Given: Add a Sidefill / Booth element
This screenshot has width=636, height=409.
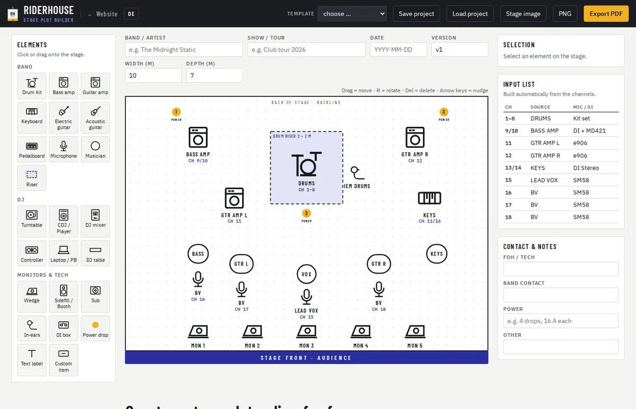Looking at the screenshot, I should point(64,297).
